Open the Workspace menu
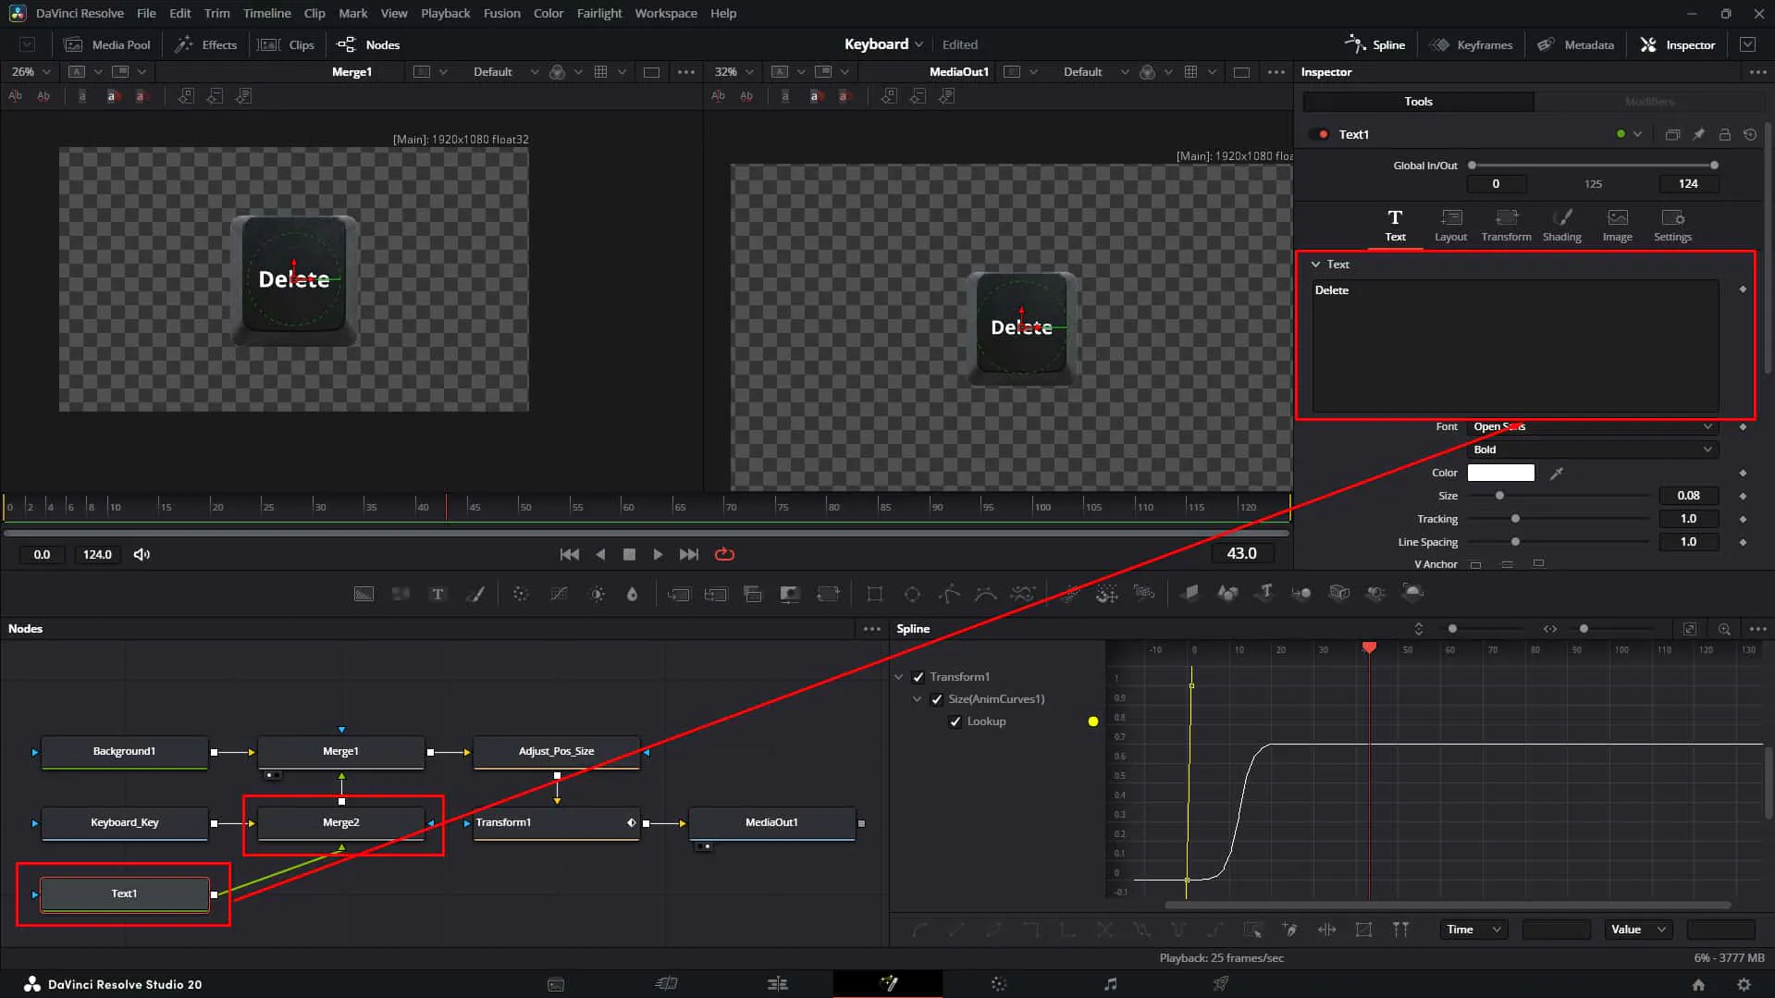Viewport: 1775px width, 998px height. [665, 13]
